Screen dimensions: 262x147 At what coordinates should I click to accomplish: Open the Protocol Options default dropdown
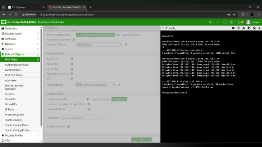pos(99,44)
